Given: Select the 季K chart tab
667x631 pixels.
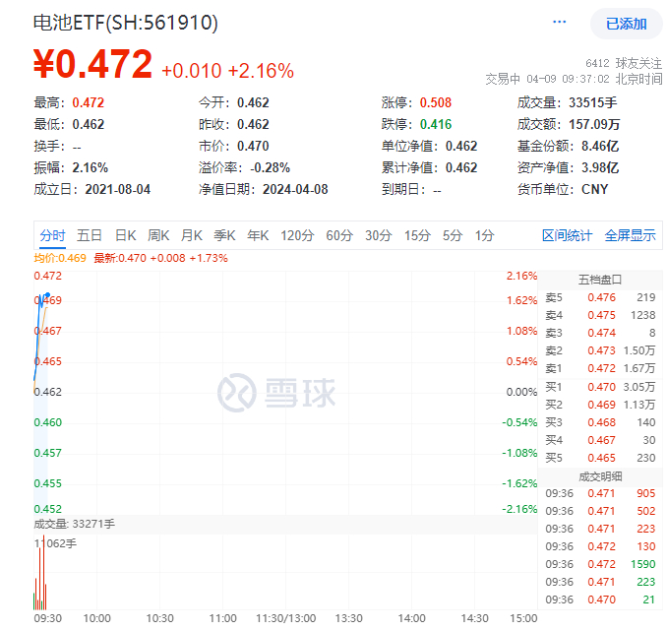Looking at the screenshot, I should click(224, 235).
